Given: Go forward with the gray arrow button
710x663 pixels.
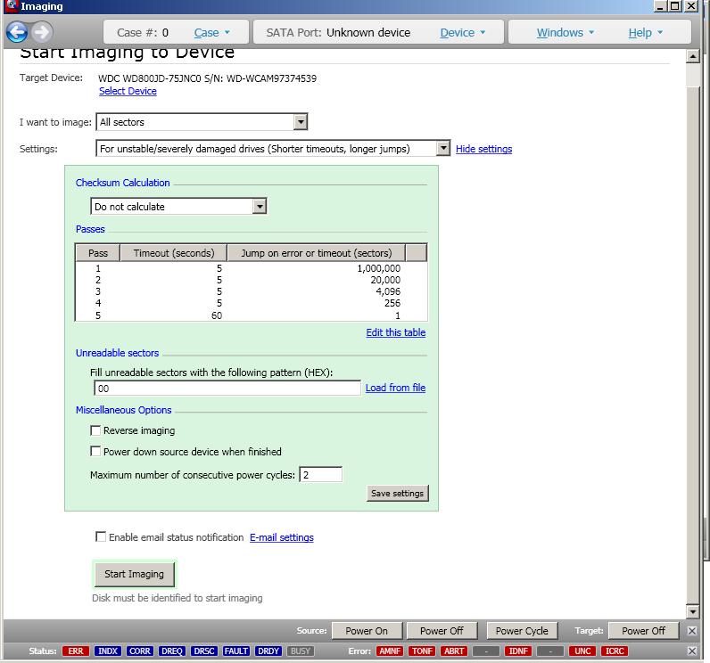Looking at the screenshot, I should pos(42,32).
